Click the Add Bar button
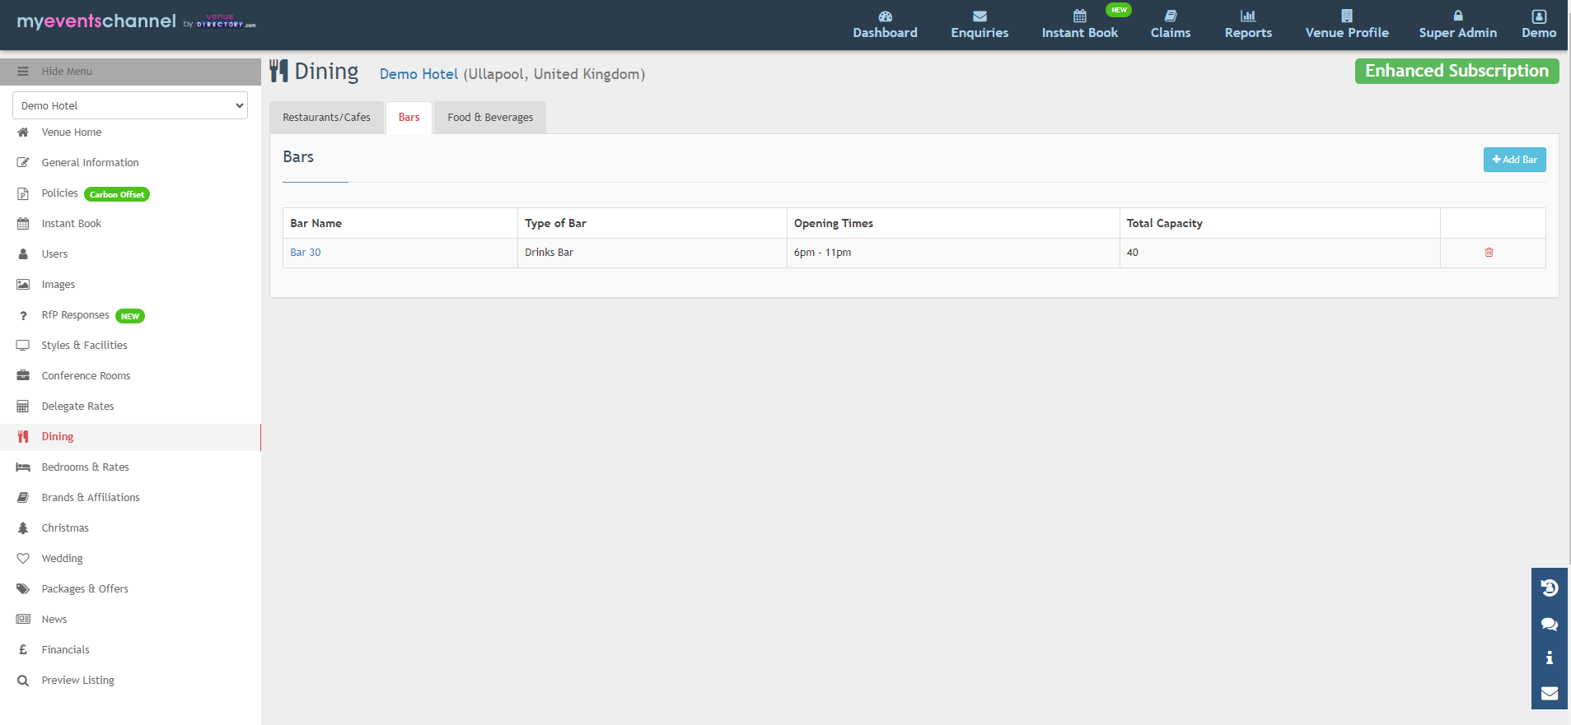The height and width of the screenshot is (725, 1571). coord(1514,160)
